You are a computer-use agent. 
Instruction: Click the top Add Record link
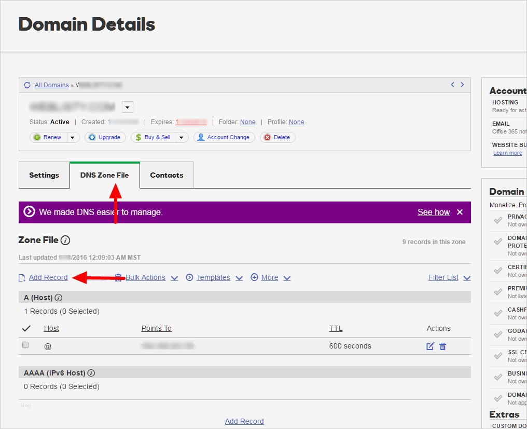pos(48,277)
